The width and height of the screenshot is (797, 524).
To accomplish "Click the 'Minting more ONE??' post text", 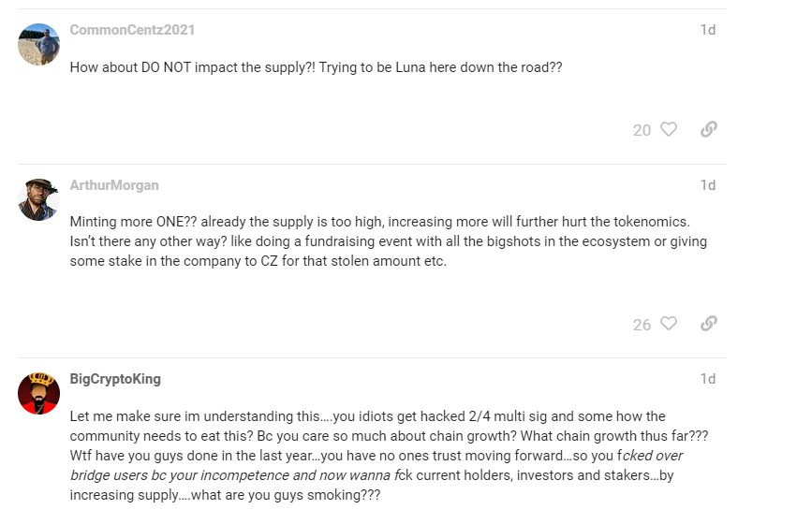I will tap(389, 241).
